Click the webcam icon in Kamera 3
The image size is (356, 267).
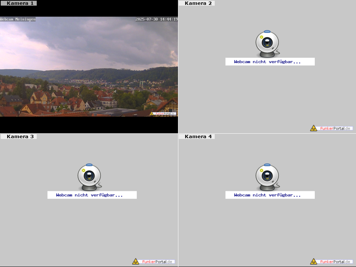click(x=90, y=177)
